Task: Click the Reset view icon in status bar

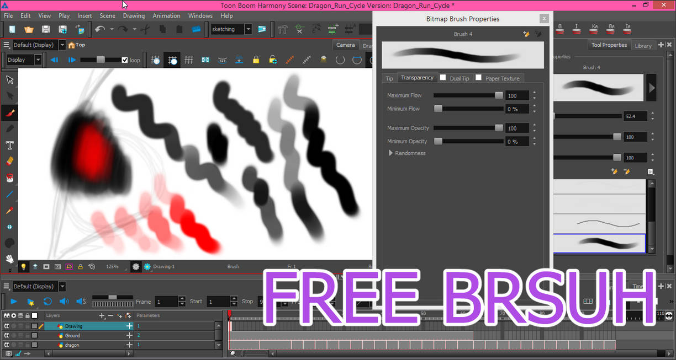Action: pyautogui.click(x=92, y=266)
